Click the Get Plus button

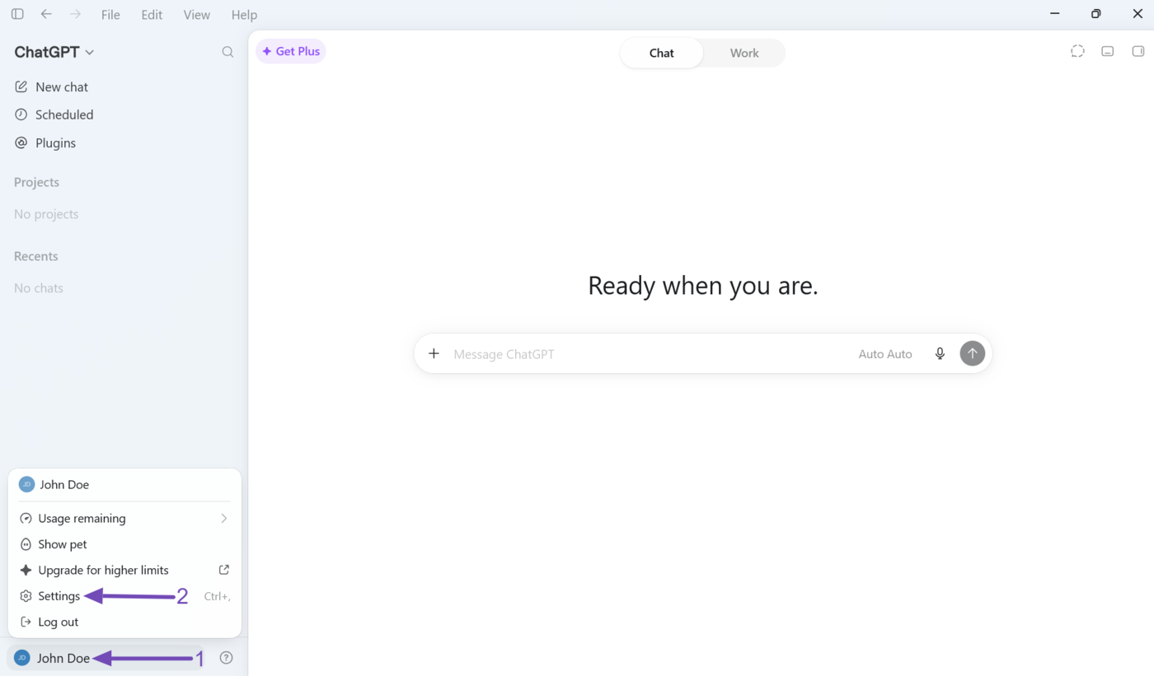pyautogui.click(x=291, y=51)
